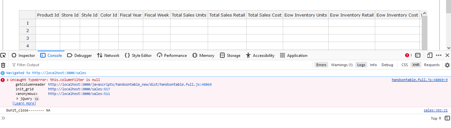Select row header 4
Viewport: 451px width, 128px height.
28,46
